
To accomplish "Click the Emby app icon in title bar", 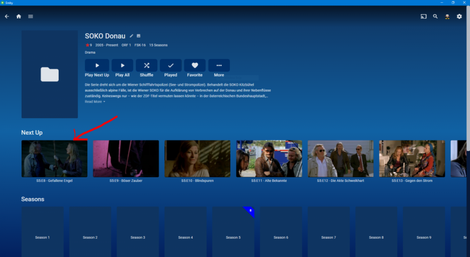I will [2, 3].
